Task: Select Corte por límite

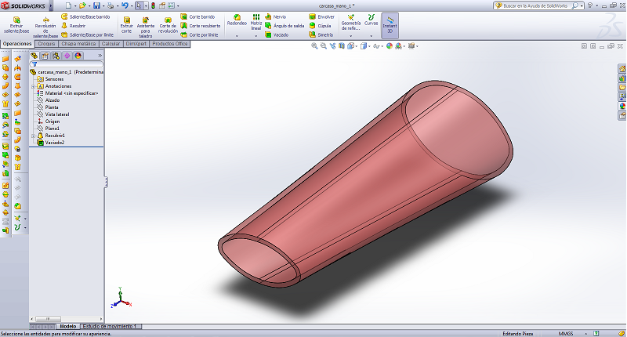Action: pyautogui.click(x=199, y=34)
